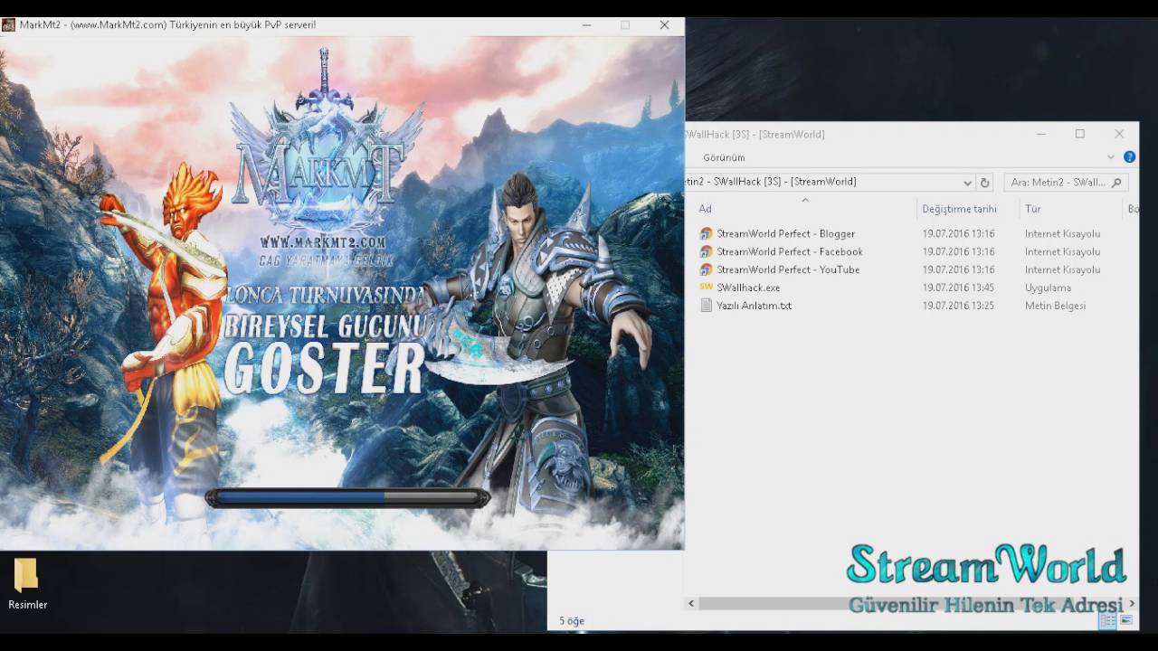Select the StreamWorld Perfect - Facebook file name
The height and width of the screenshot is (651, 1158).
(x=790, y=251)
